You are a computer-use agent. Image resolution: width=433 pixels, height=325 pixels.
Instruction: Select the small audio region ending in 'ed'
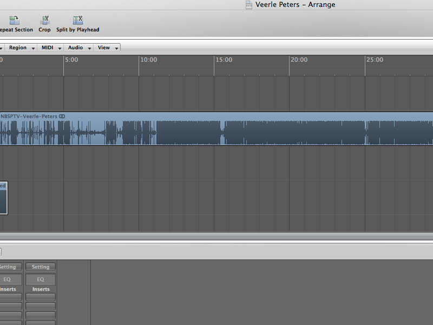click(x=4, y=198)
